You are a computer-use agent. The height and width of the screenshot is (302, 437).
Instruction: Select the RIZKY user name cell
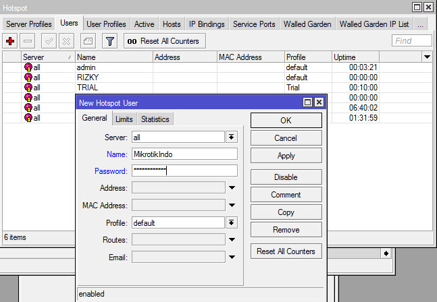click(114, 78)
